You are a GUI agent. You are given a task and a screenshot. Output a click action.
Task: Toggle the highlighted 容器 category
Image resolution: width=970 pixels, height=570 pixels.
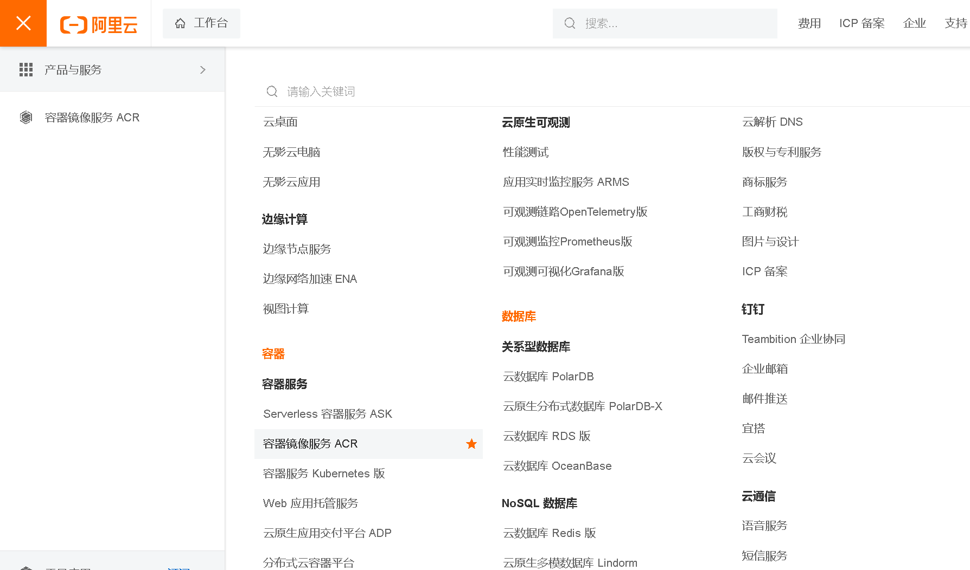point(272,354)
